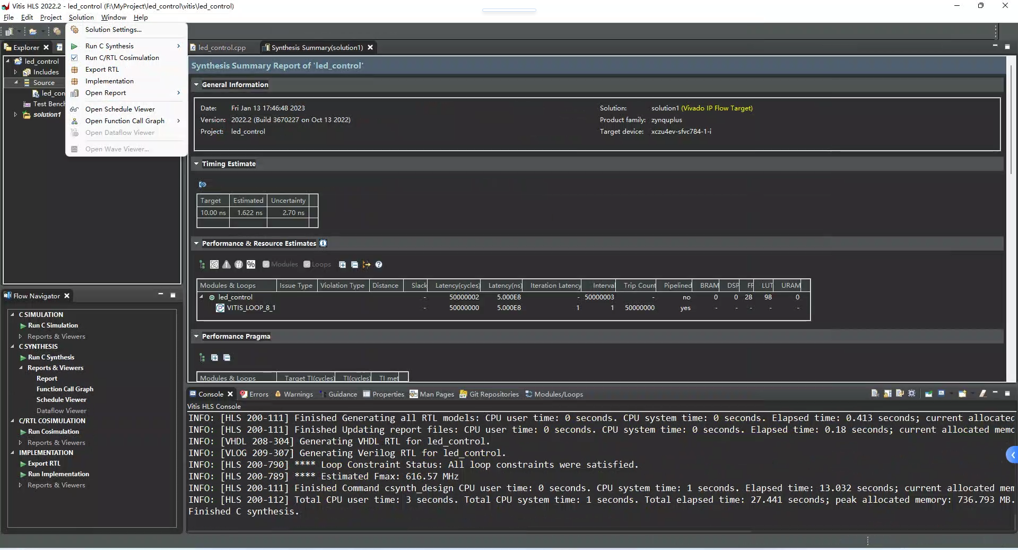The width and height of the screenshot is (1018, 550).
Task: Select Implementation in the Solution menu
Action: pyautogui.click(x=126, y=81)
